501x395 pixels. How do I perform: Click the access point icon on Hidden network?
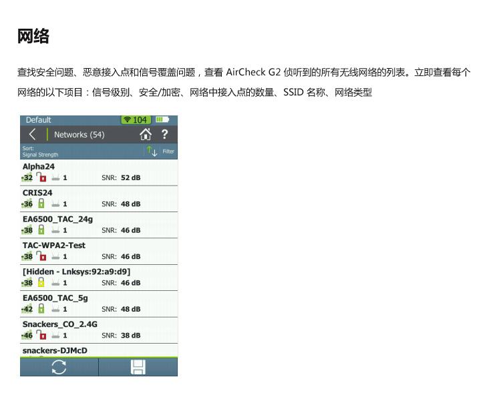[55, 282]
